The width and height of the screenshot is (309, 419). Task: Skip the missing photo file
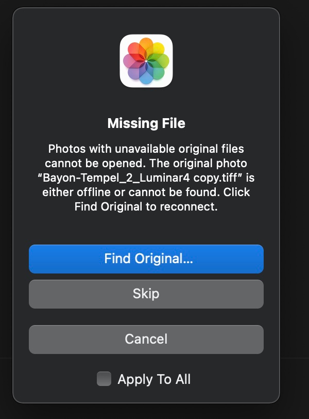(x=146, y=294)
